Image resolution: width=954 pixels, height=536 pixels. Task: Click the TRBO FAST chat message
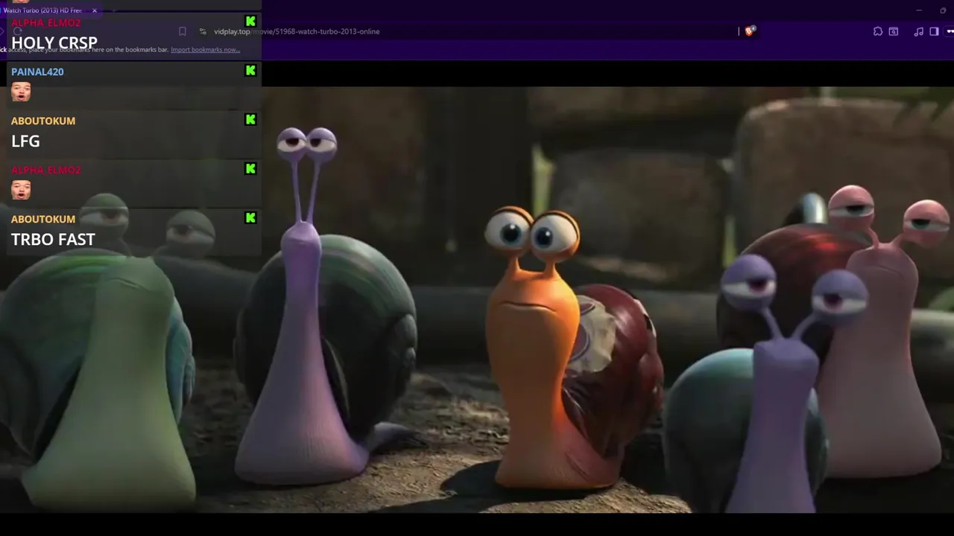[53, 239]
